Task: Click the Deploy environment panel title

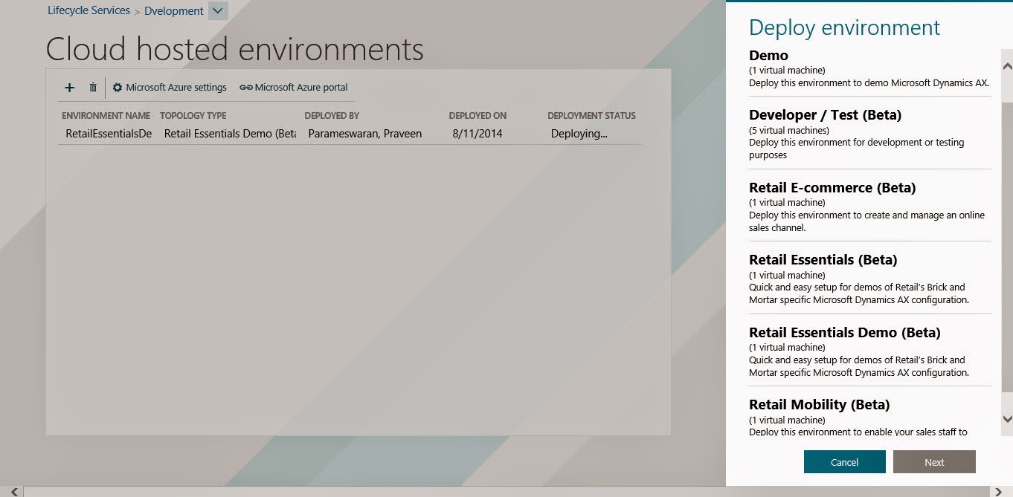Action: tap(844, 27)
